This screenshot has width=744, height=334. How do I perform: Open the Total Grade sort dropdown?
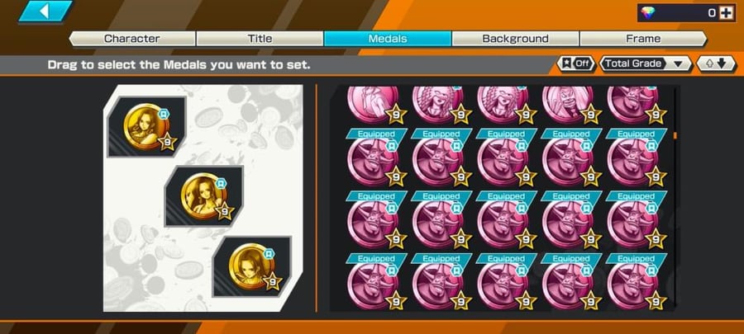click(646, 64)
